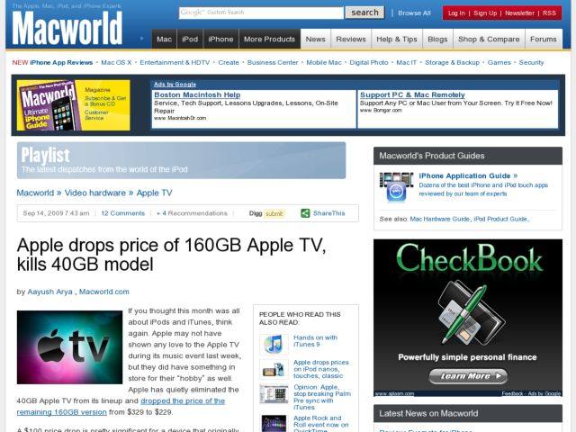Open the 12 Comments link
The image size is (576, 432).
tap(122, 213)
